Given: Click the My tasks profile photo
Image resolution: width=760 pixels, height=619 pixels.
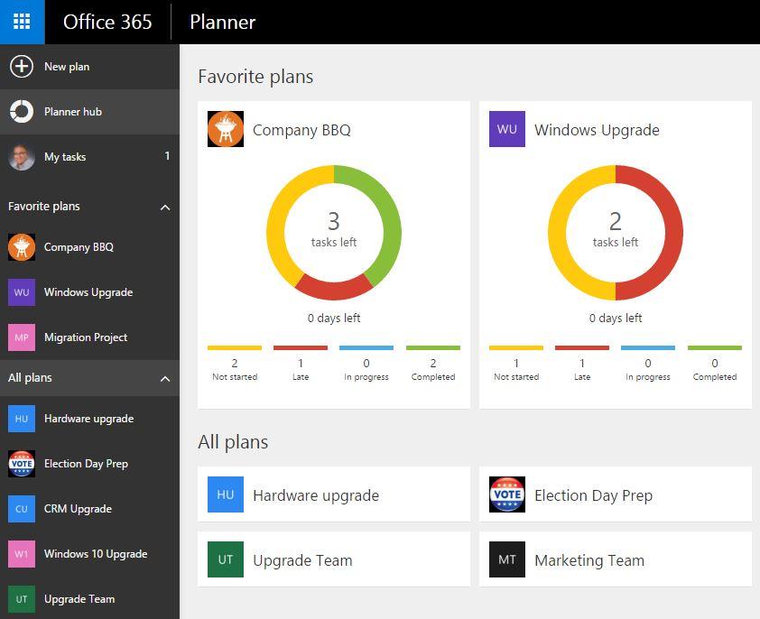Looking at the screenshot, I should (22, 157).
